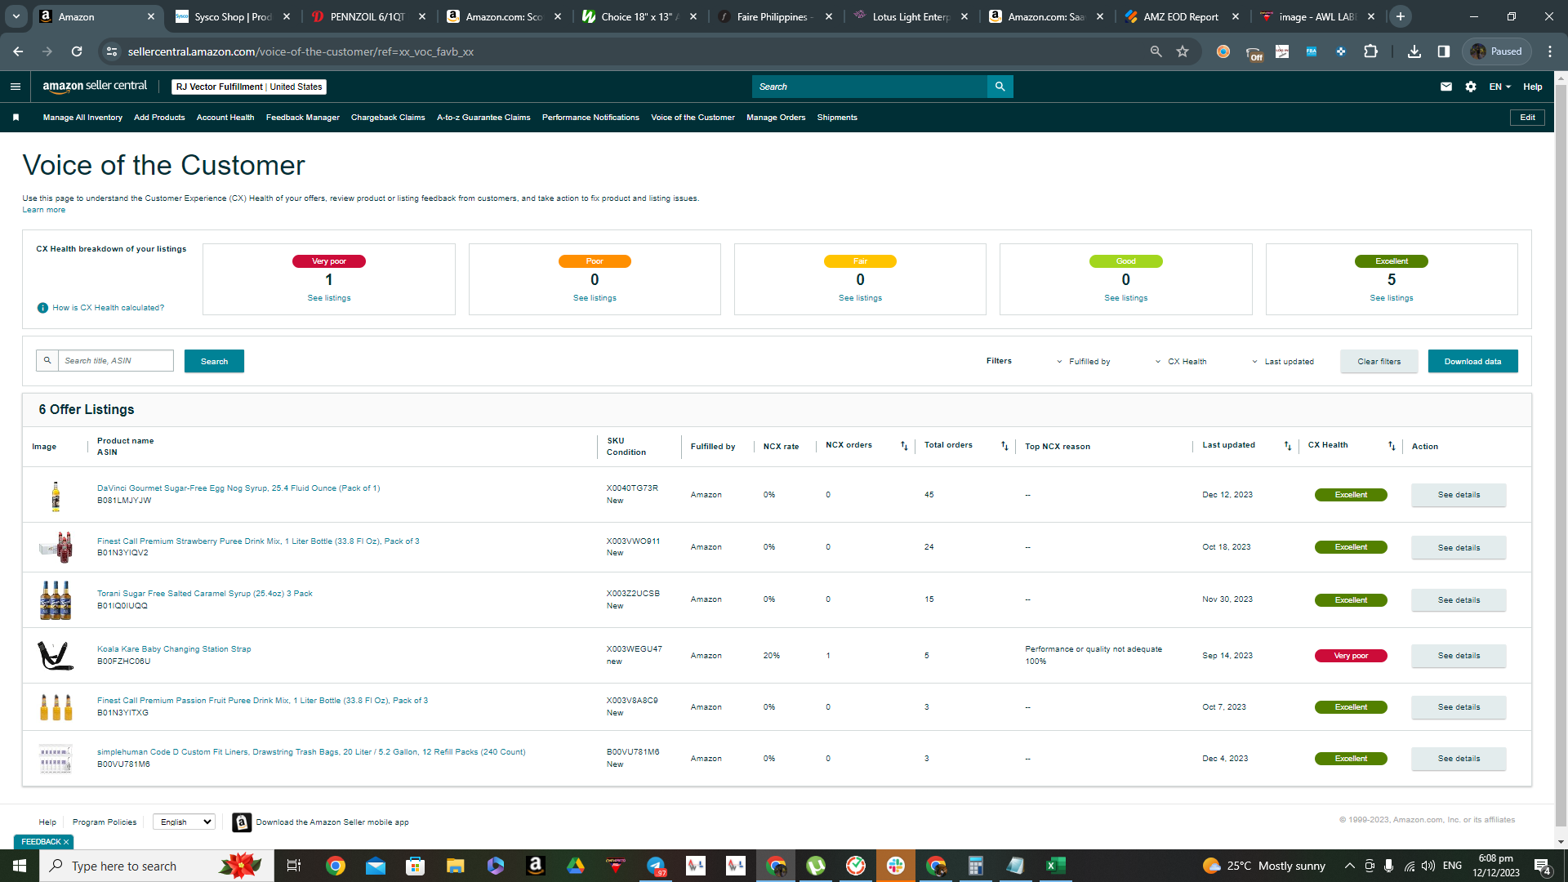Open the Seller Central hamburger menu
The image size is (1568, 882).
[x=16, y=87]
